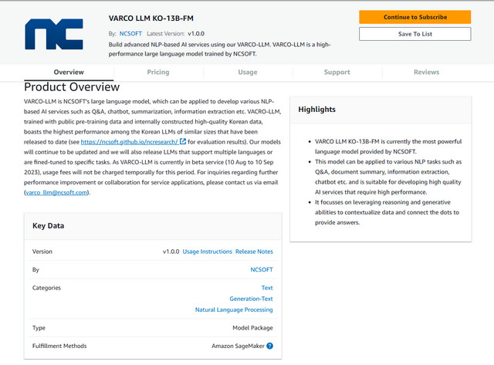Open the Usage tab
The height and width of the screenshot is (365, 494).
point(248,72)
